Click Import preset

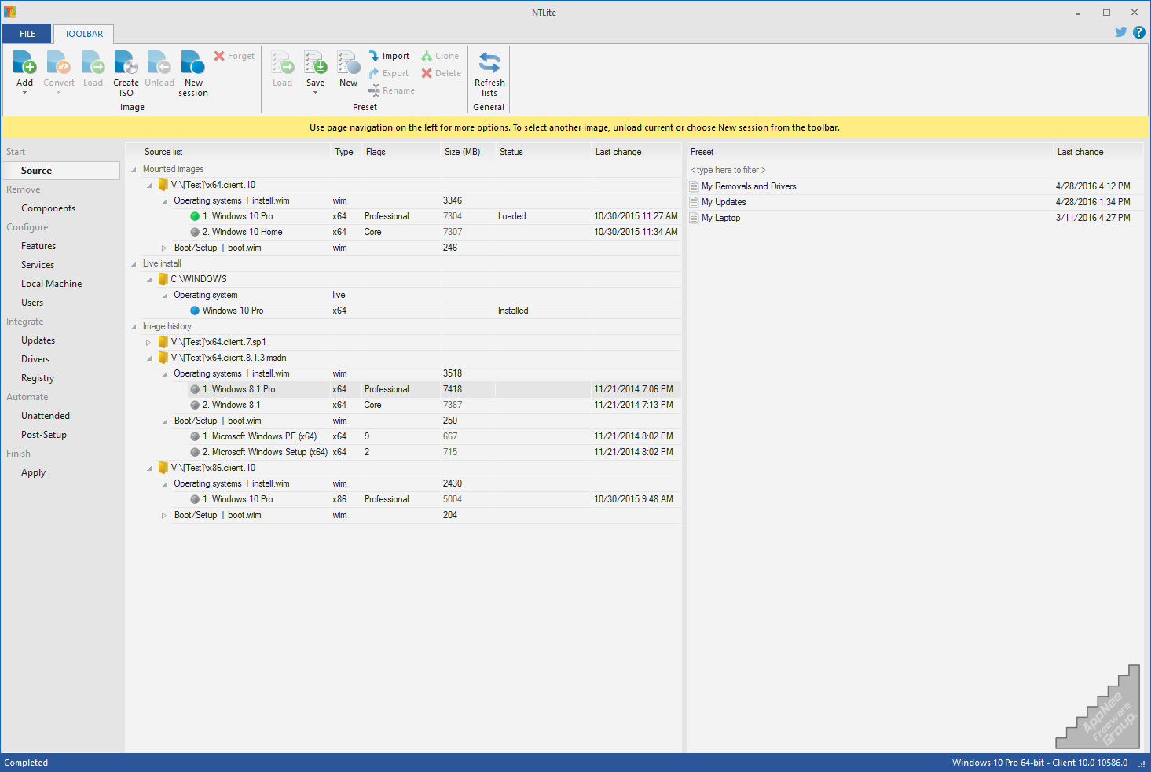click(389, 56)
